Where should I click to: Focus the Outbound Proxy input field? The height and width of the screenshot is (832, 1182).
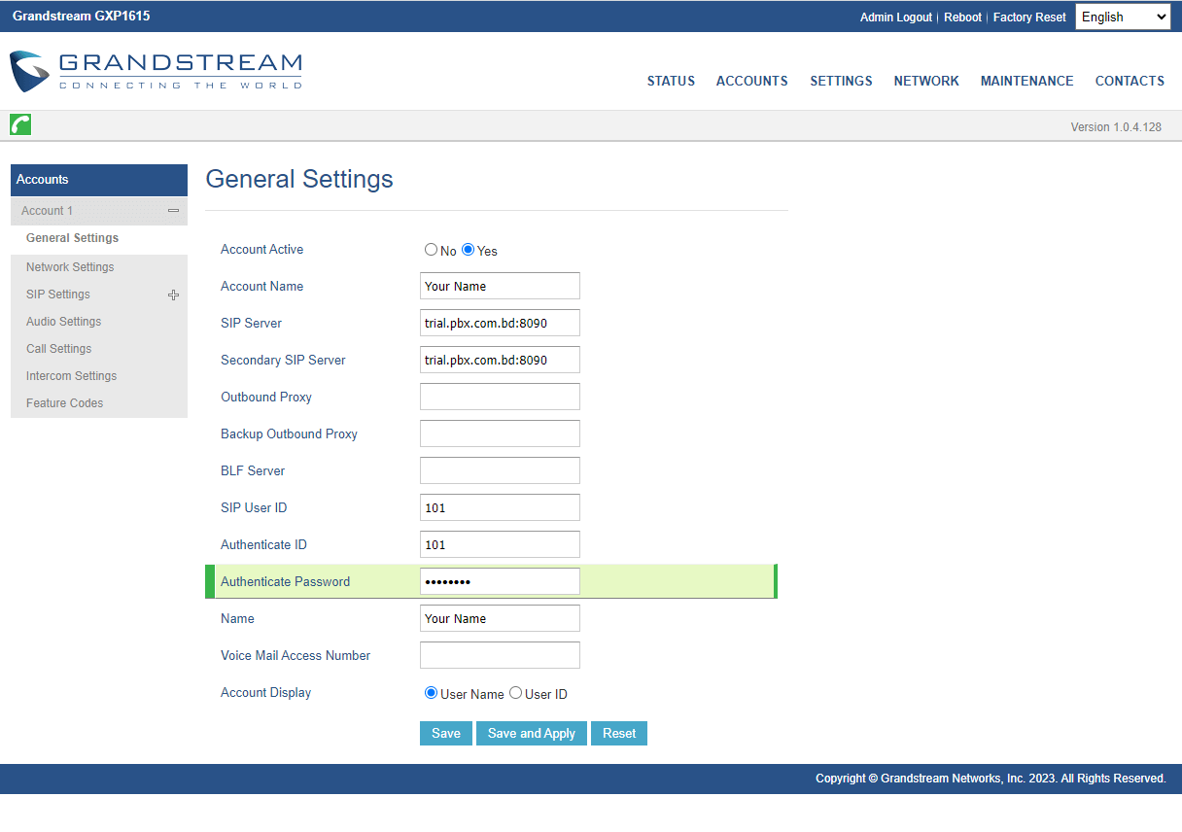(500, 397)
